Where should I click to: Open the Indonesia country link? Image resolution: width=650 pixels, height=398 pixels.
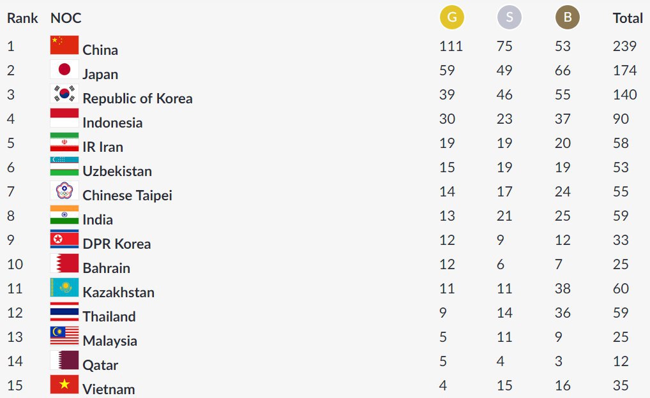[x=112, y=122]
